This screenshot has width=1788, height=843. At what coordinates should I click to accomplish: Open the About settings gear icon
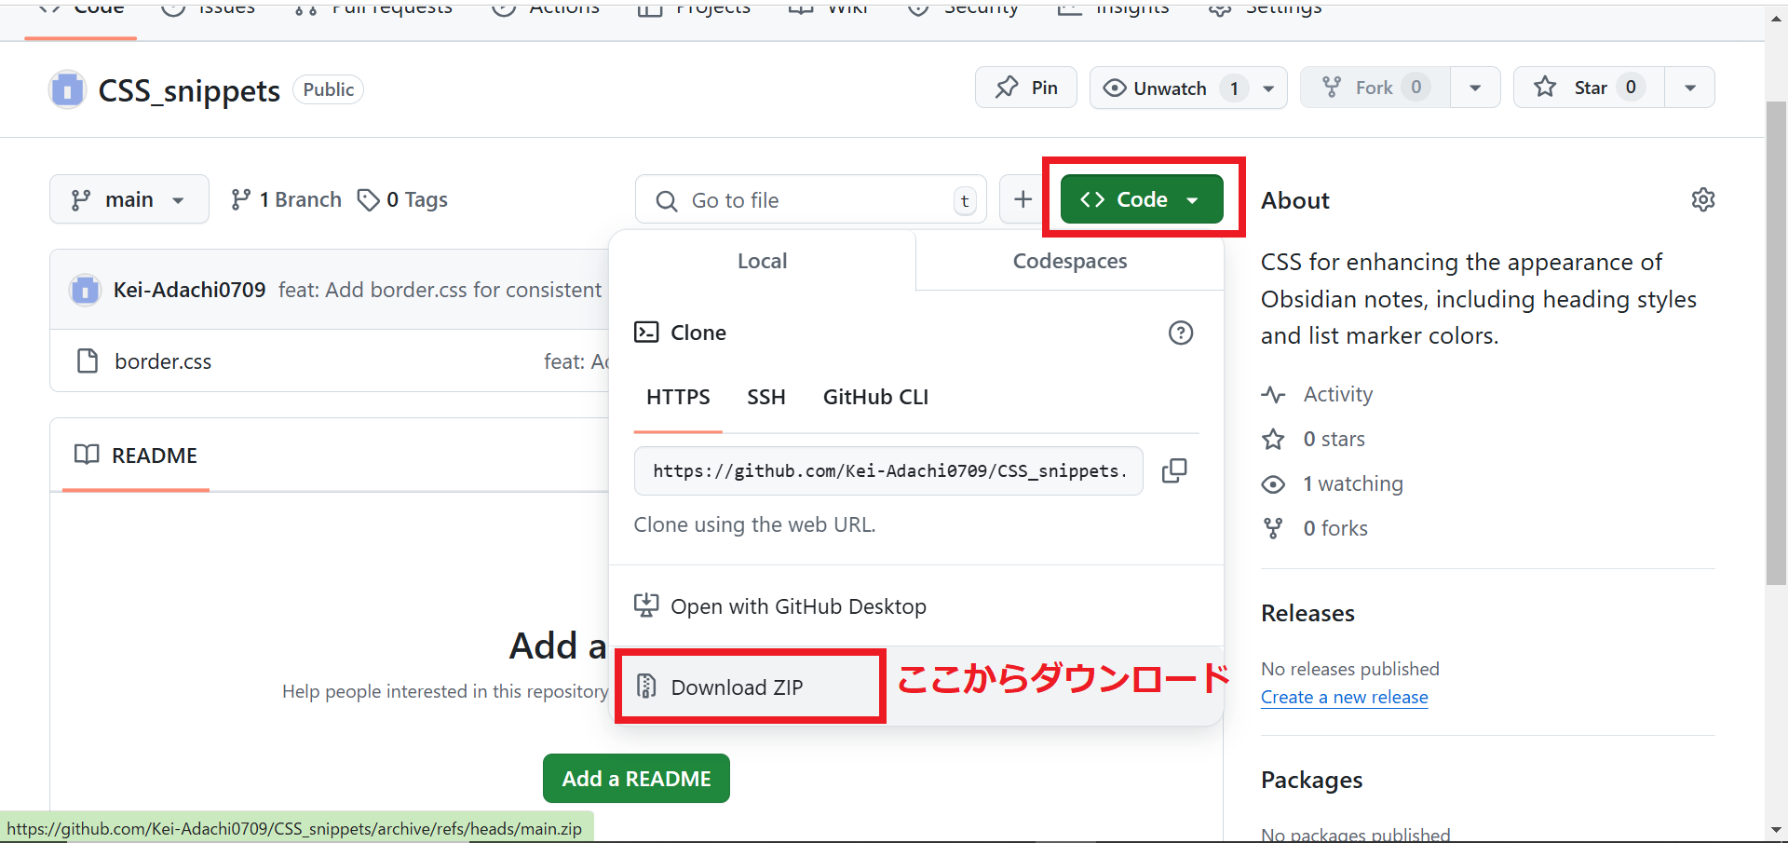pyautogui.click(x=1703, y=199)
